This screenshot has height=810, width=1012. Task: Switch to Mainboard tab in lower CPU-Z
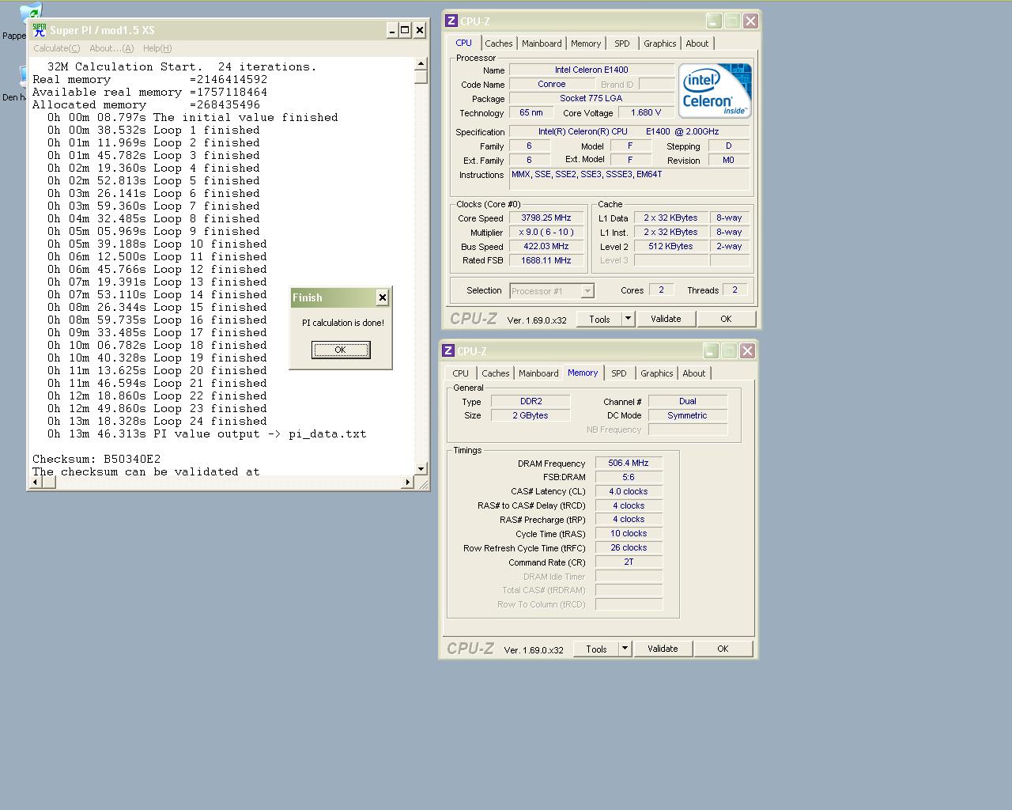click(538, 373)
